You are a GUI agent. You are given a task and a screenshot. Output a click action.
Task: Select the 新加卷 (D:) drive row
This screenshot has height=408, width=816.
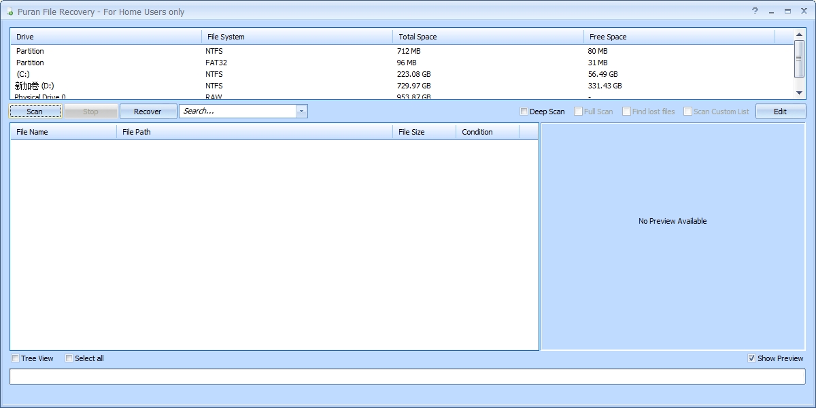click(402, 86)
